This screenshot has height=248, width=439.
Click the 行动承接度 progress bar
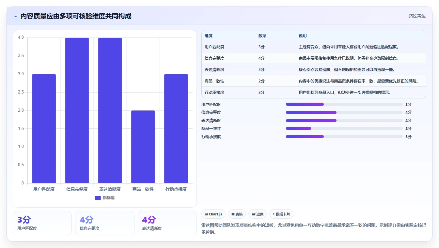[344, 137]
